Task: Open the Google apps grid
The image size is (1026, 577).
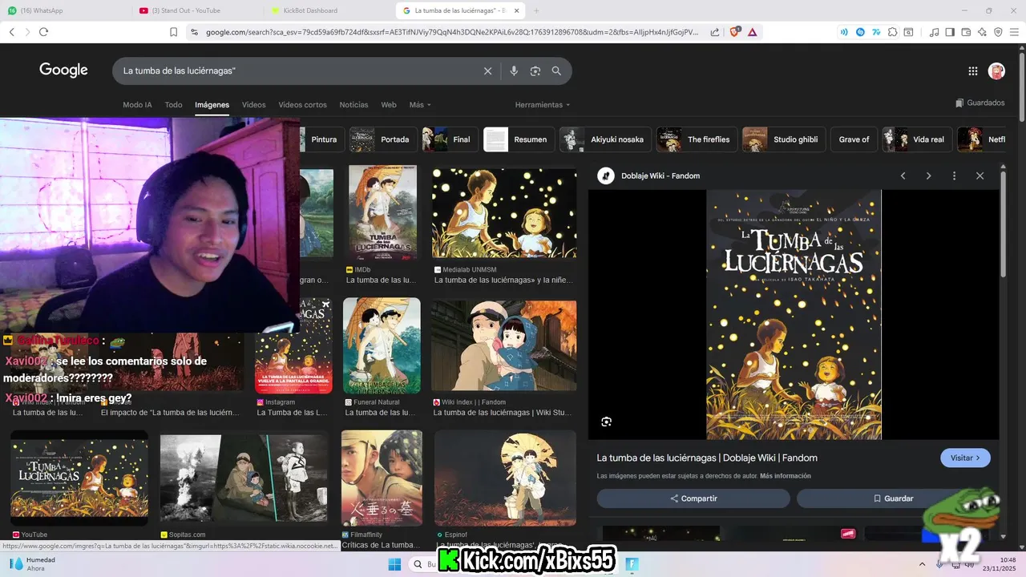Action: click(x=973, y=71)
